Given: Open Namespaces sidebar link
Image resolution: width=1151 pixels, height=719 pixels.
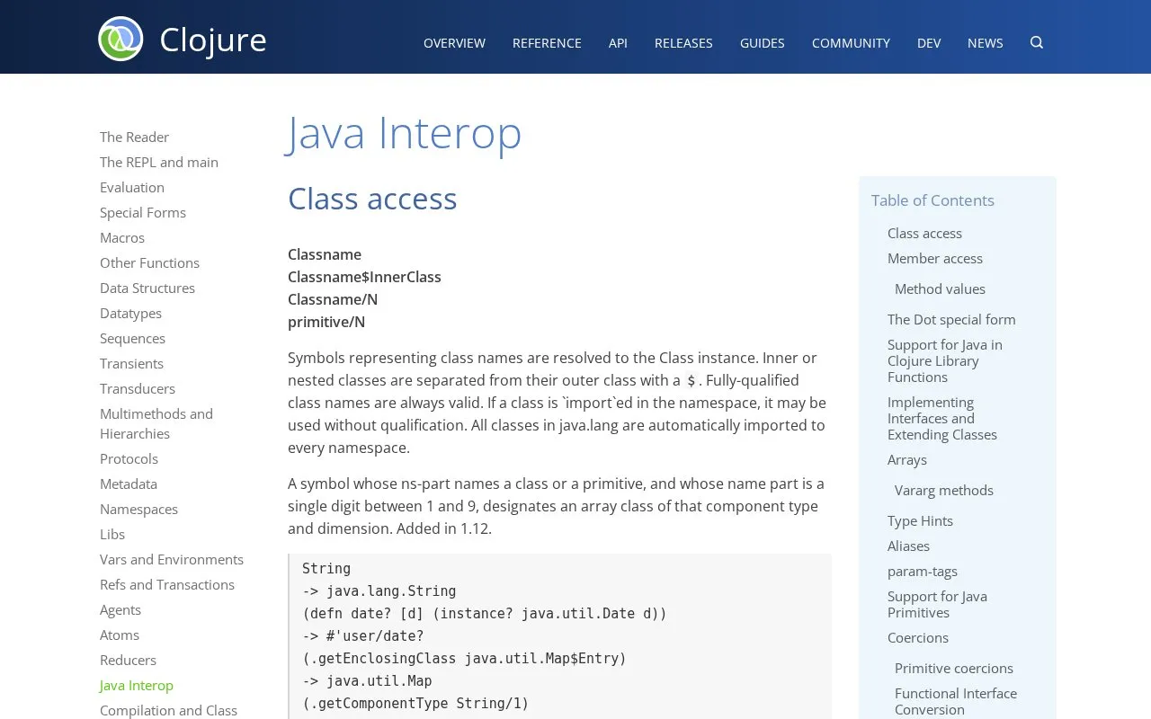Looking at the screenshot, I should 138,509.
